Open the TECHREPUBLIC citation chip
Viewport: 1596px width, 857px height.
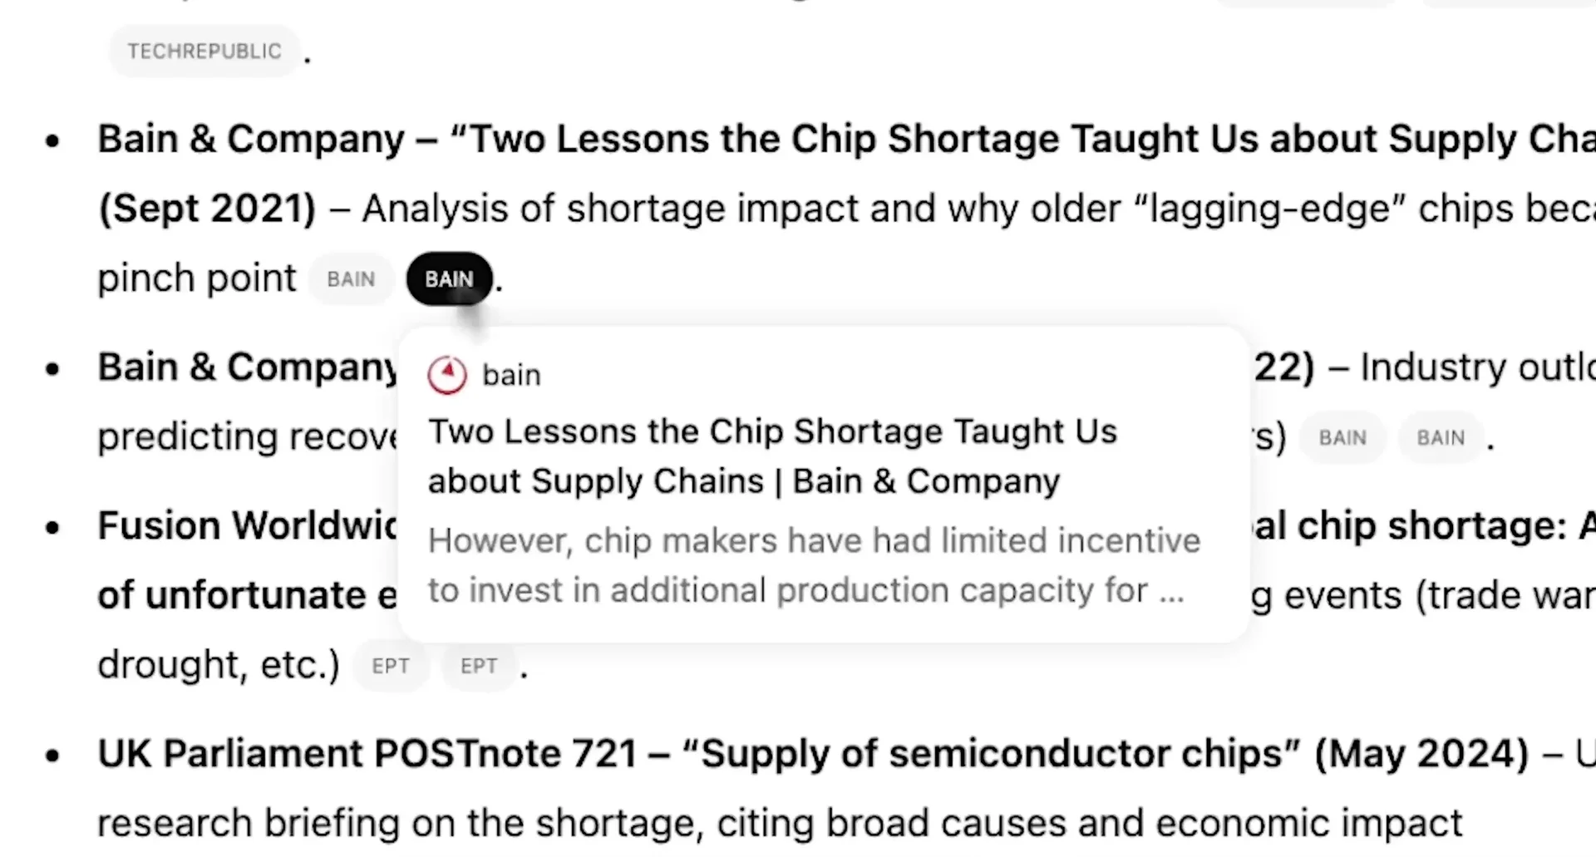(204, 52)
